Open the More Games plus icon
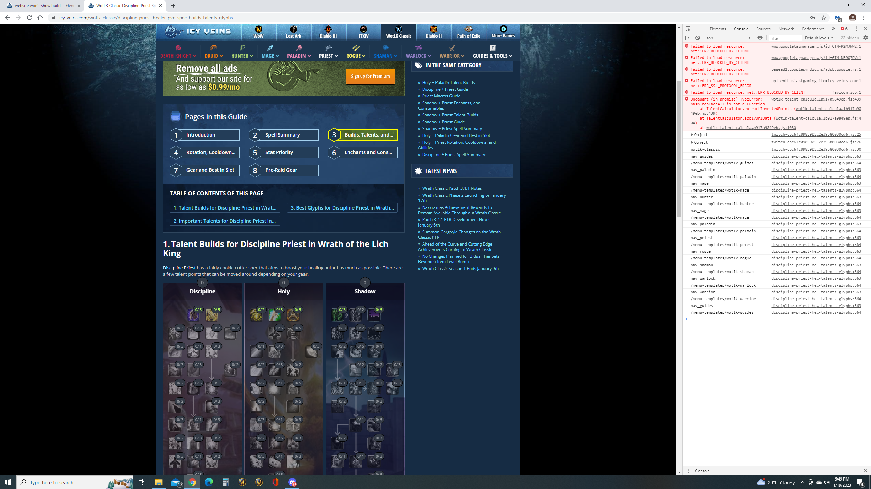This screenshot has height=489, width=871. [503, 29]
